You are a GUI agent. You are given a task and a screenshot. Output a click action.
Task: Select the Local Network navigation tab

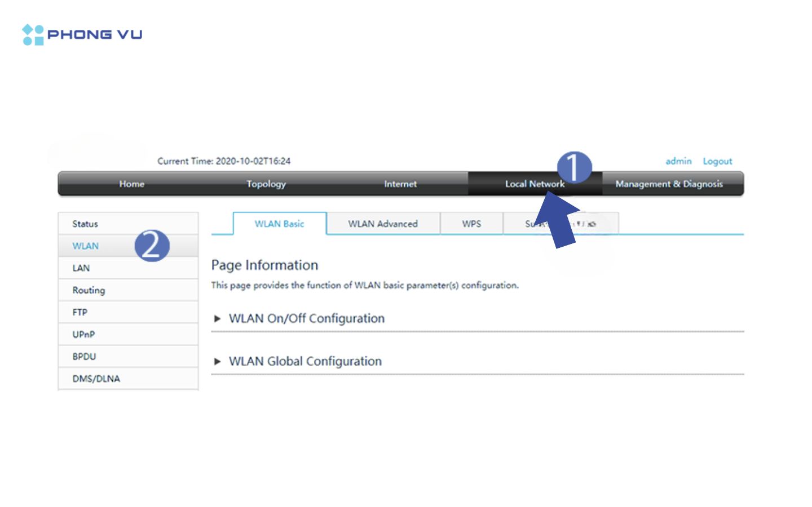[x=535, y=184]
